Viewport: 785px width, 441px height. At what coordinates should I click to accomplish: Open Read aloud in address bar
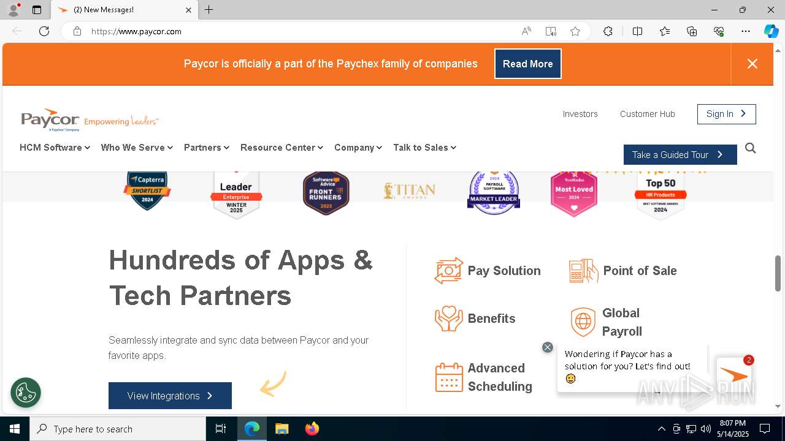point(526,31)
